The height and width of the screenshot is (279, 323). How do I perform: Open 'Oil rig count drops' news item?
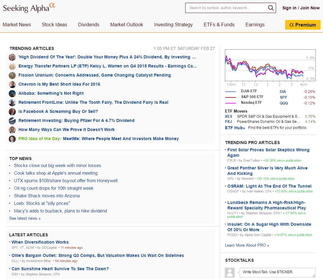tap(54, 188)
